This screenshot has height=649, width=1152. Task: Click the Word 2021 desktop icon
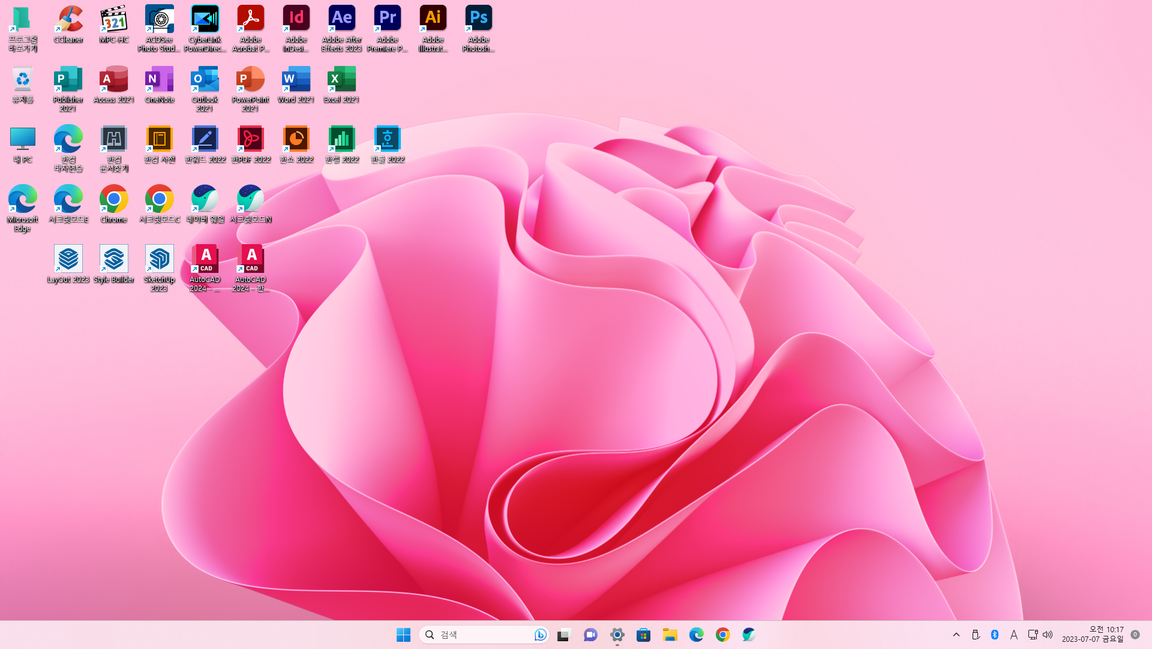[x=296, y=79]
